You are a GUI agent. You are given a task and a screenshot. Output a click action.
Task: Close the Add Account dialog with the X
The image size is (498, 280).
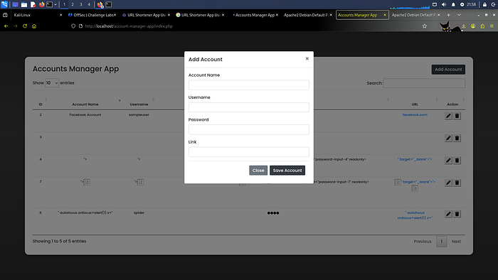[x=307, y=58]
